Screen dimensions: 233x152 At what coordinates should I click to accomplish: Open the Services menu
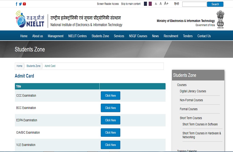tap(119, 36)
